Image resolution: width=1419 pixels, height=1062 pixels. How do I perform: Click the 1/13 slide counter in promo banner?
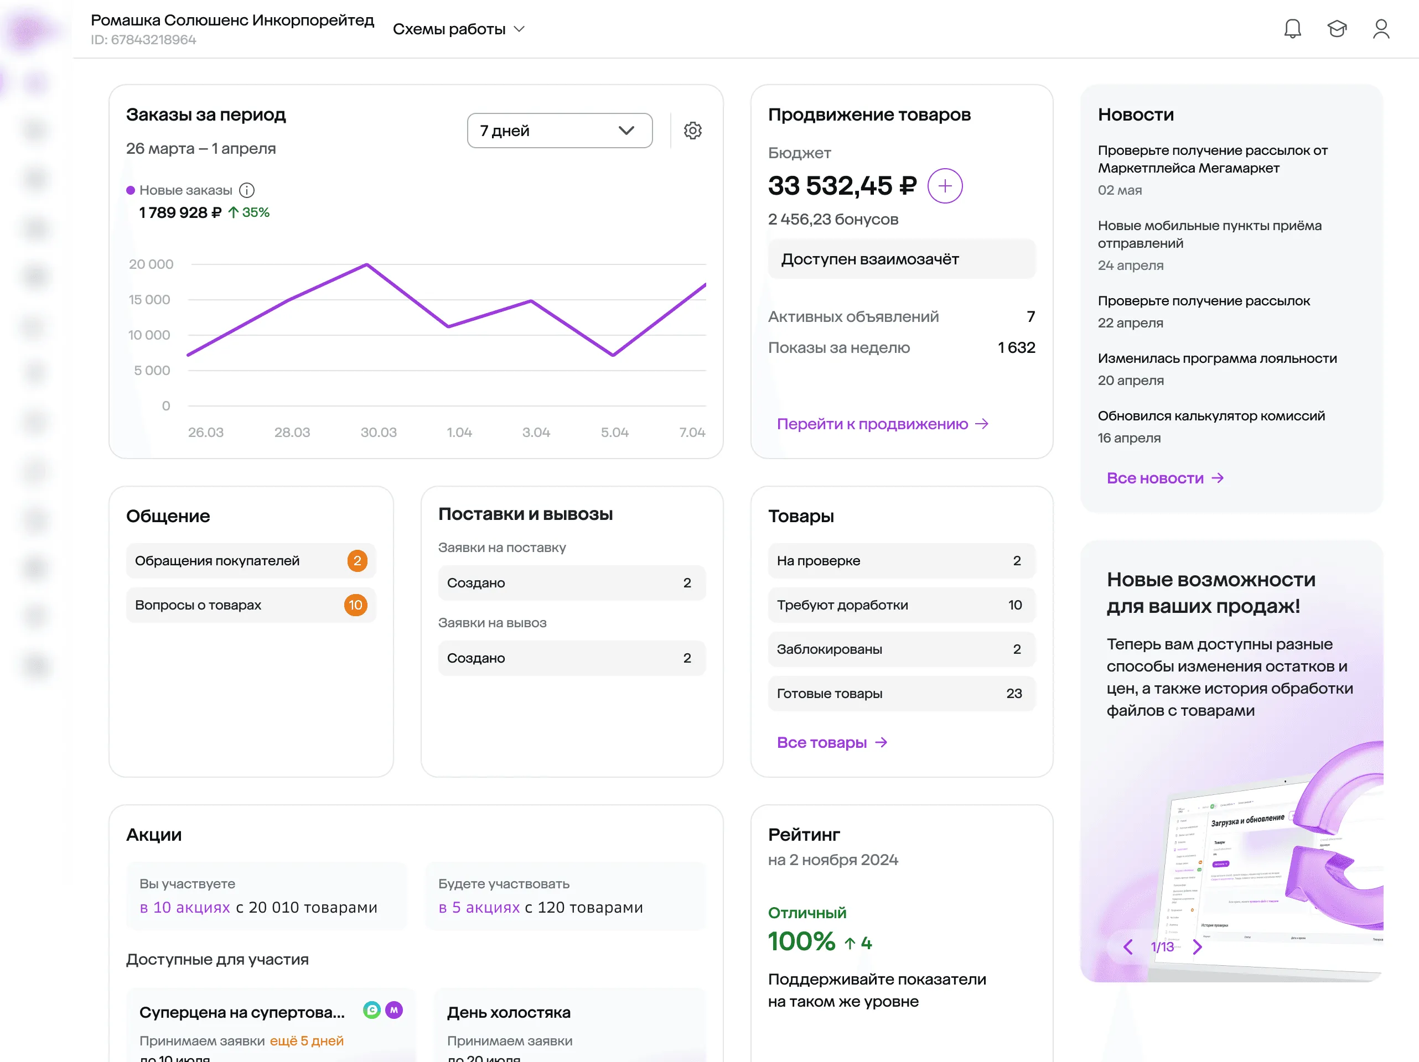coord(1162,947)
